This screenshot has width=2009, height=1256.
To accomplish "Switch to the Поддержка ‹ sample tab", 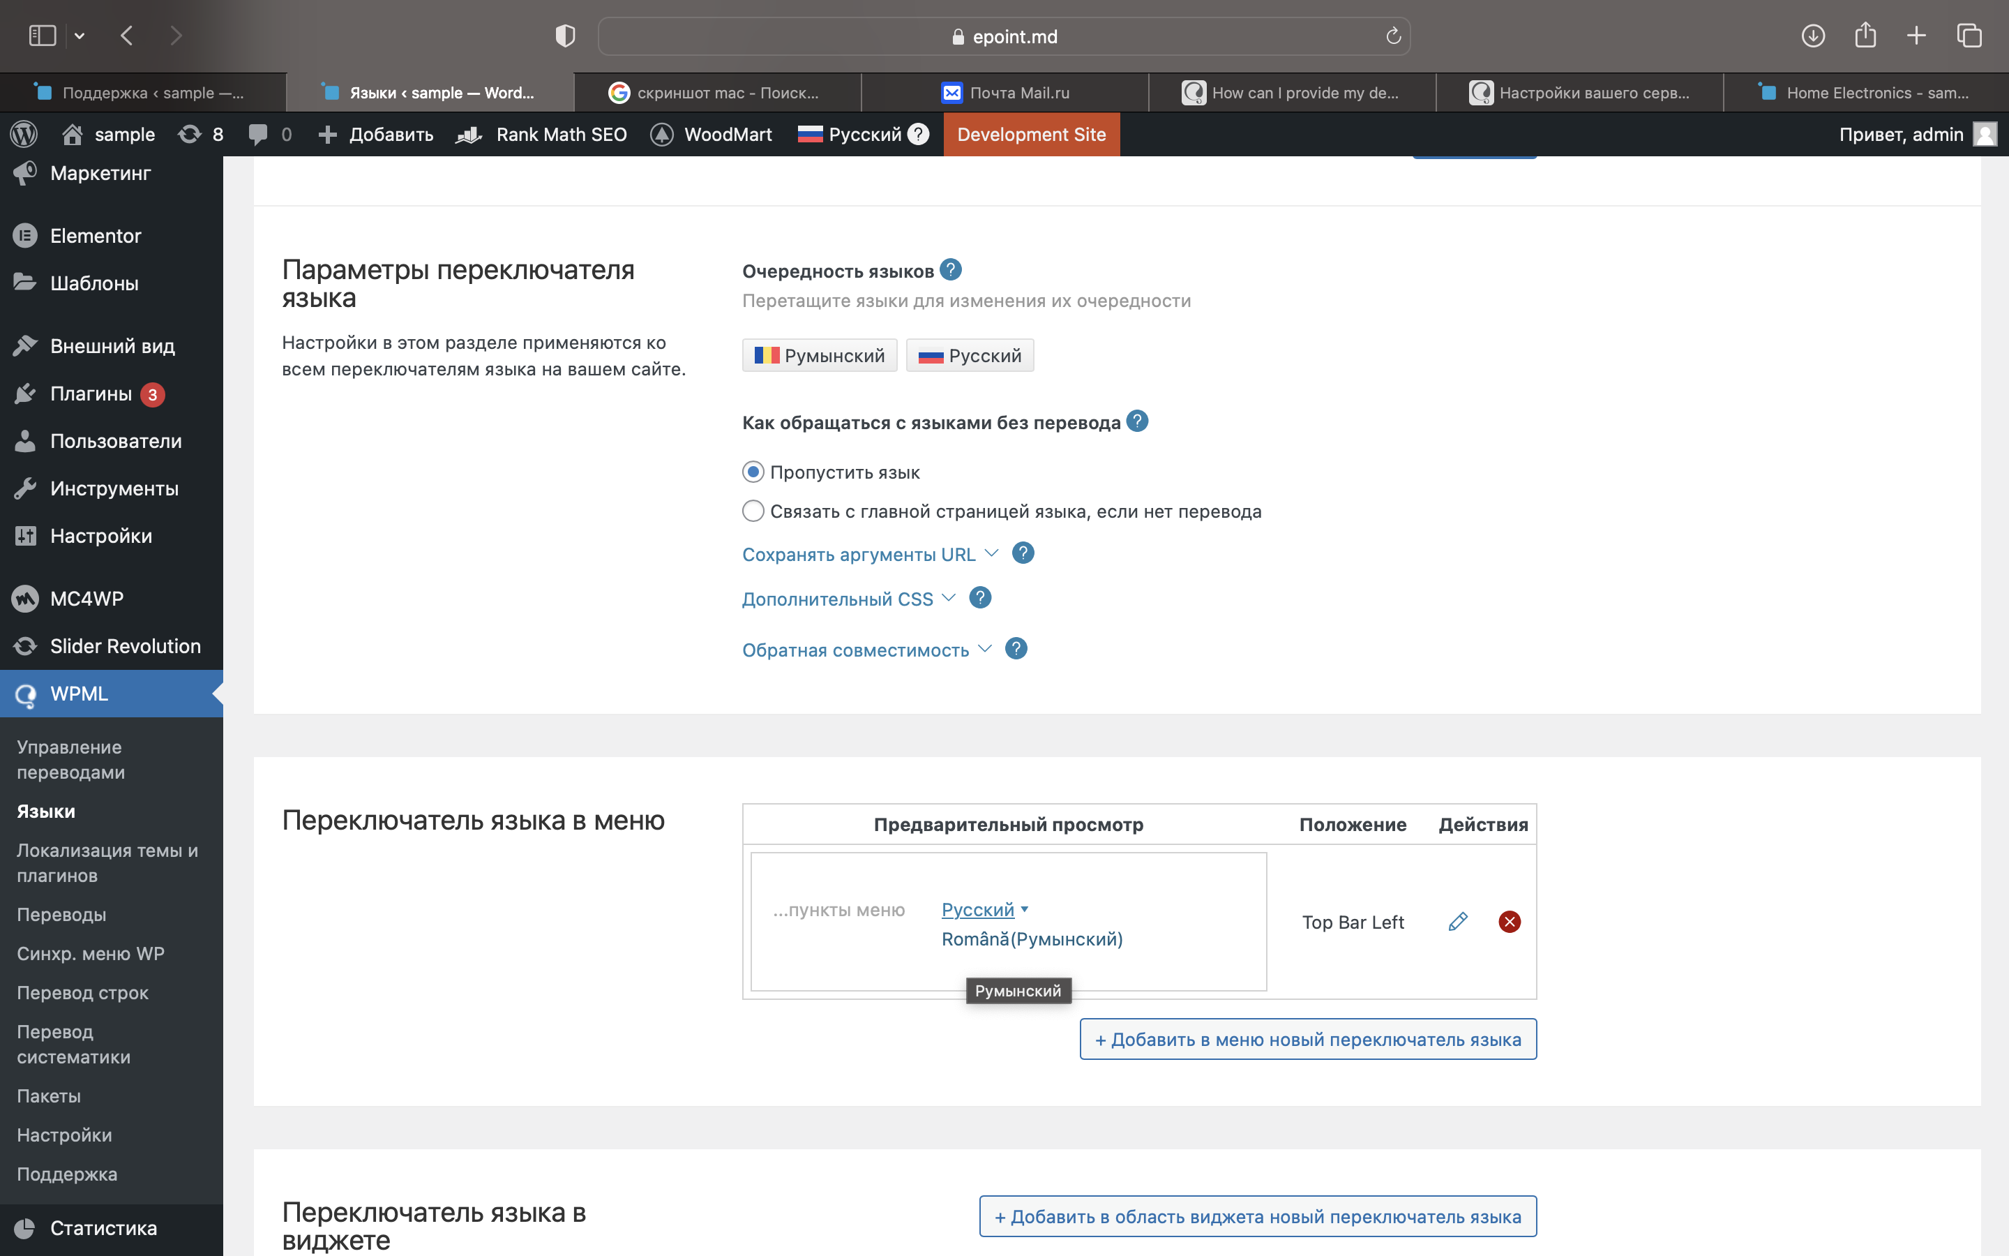I will pyautogui.click(x=143, y=93).
